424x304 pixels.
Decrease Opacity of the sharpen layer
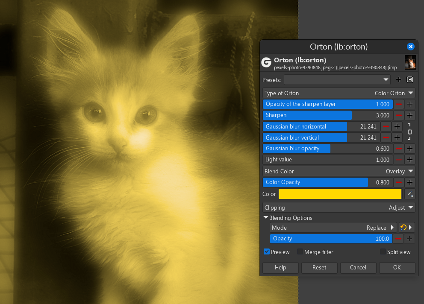[x=399, y=104]
